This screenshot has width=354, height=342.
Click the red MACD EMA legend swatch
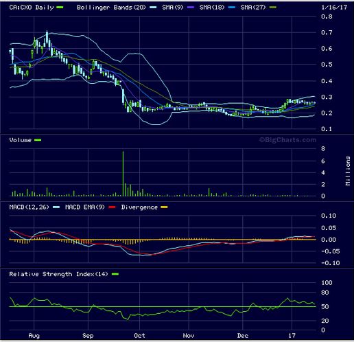click(x=112, y=207)
